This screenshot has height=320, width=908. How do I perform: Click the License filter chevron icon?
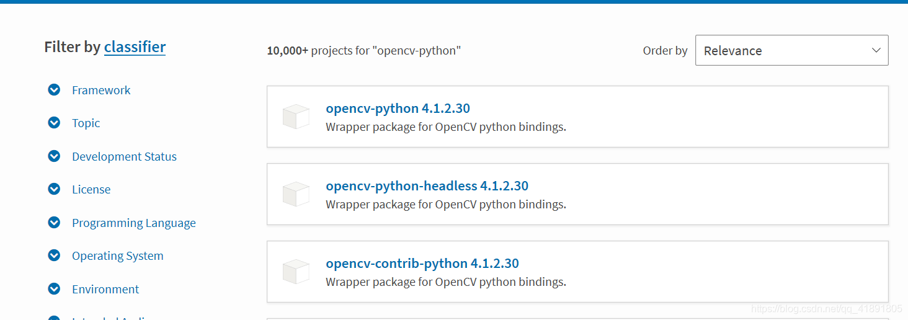(54, 189)
